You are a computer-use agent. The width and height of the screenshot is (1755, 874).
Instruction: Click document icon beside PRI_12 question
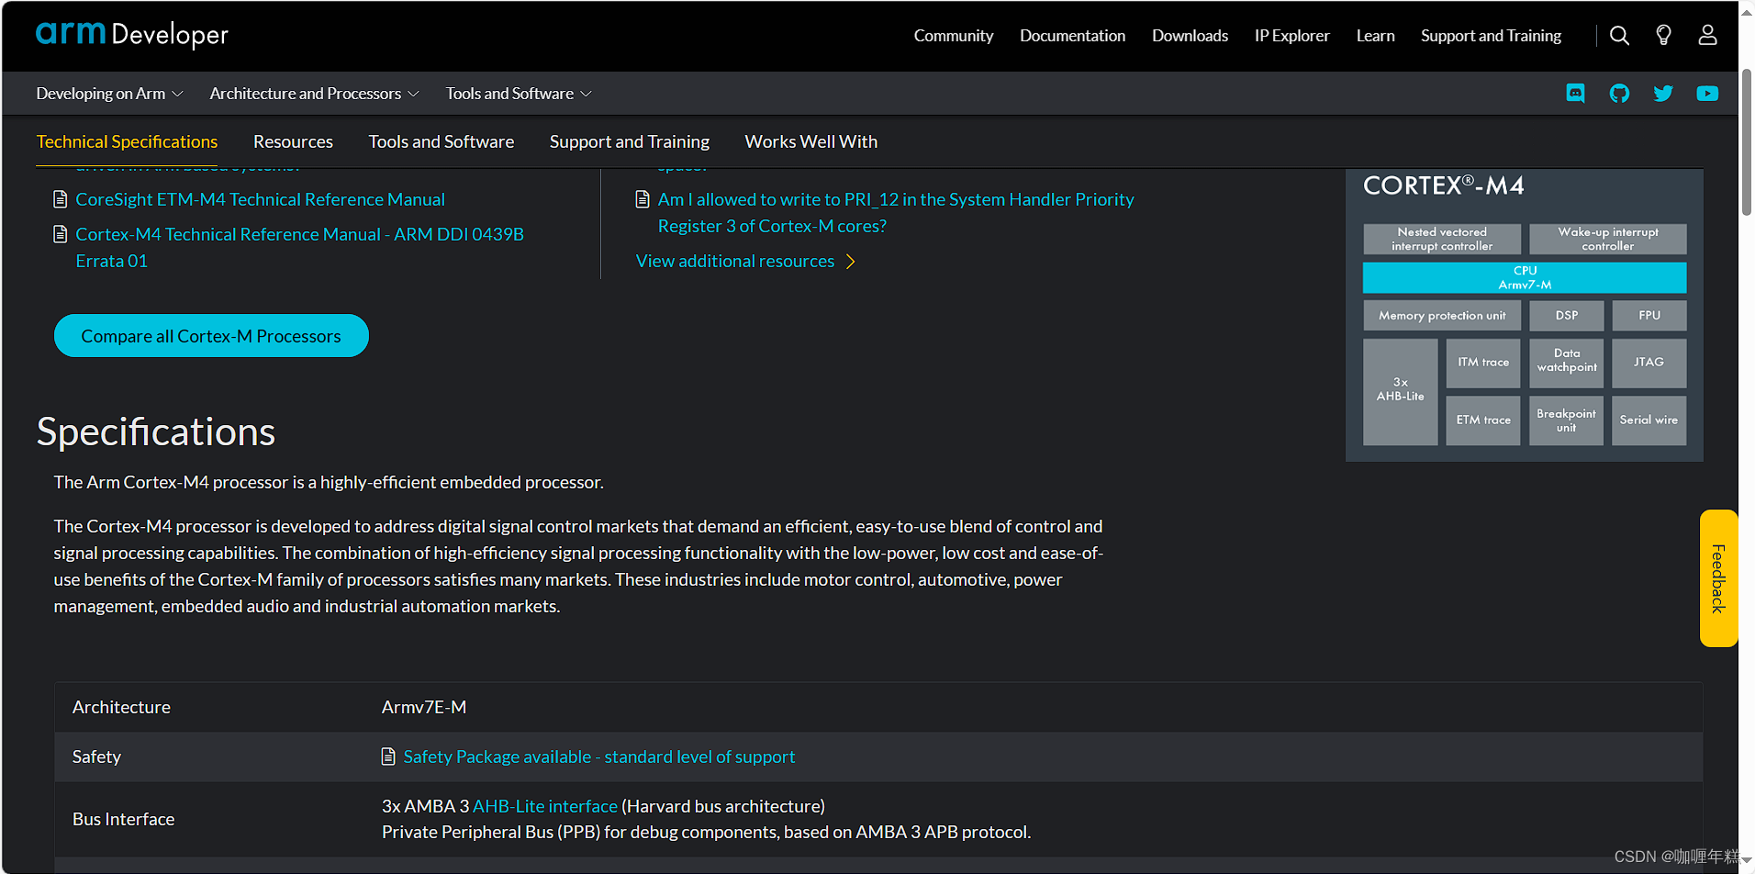643,199
